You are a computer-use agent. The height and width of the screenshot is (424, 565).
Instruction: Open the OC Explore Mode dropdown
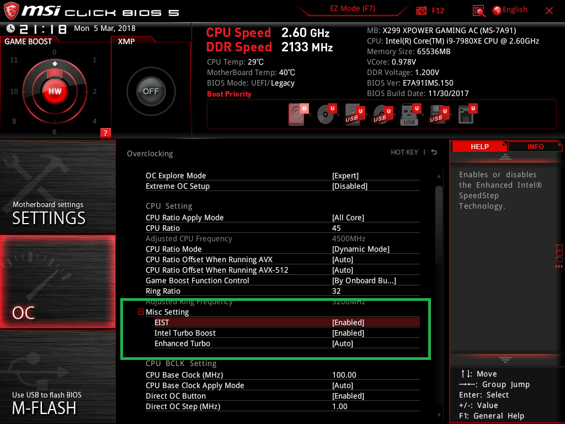[x=345, y=176]
